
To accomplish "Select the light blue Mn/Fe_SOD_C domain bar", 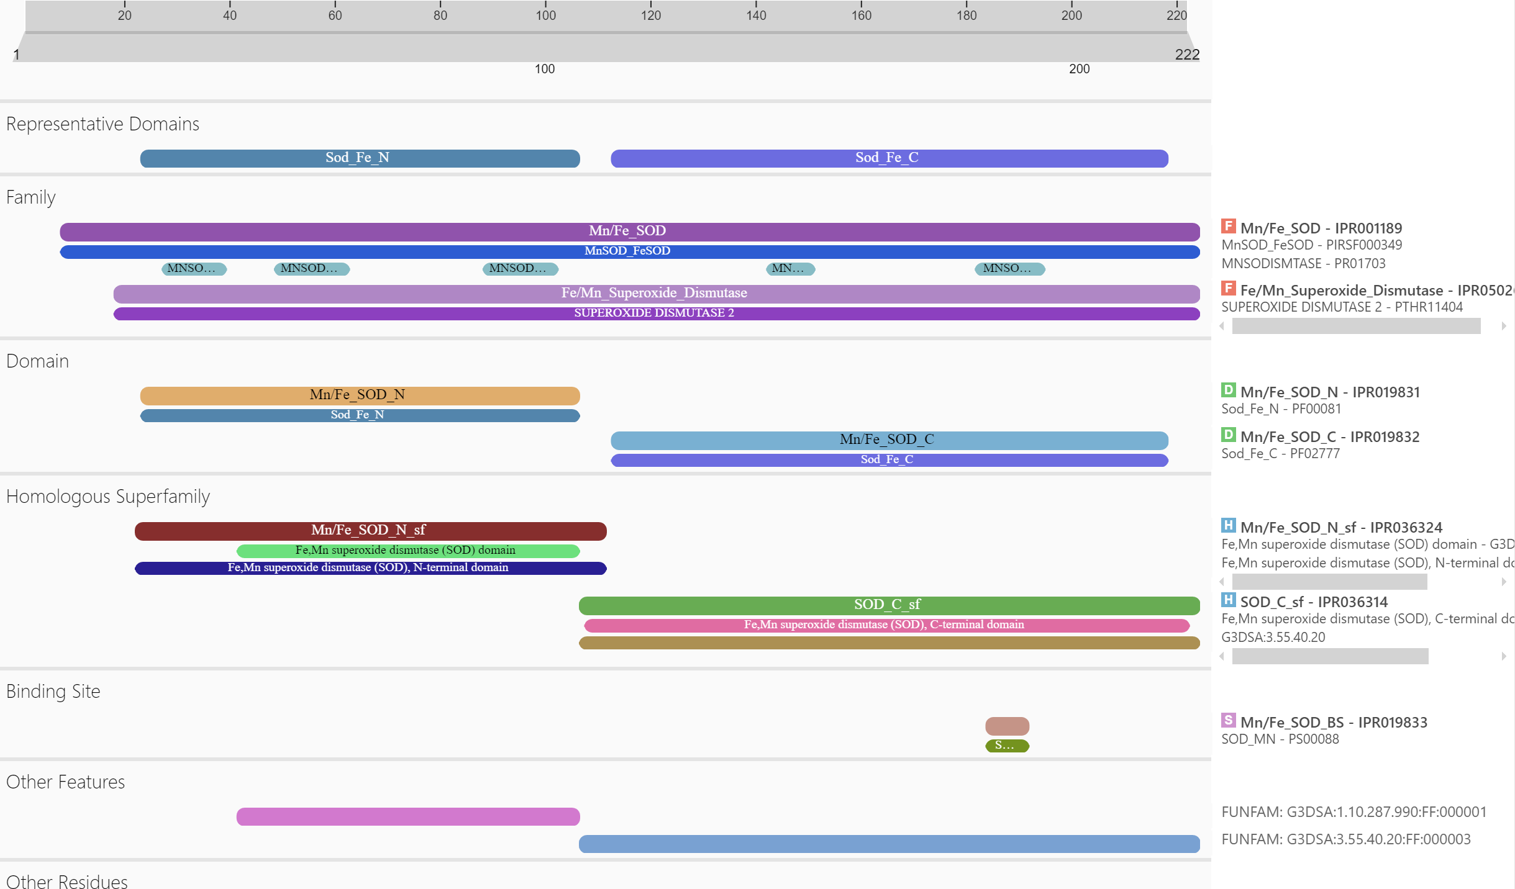I will (889, 440).
